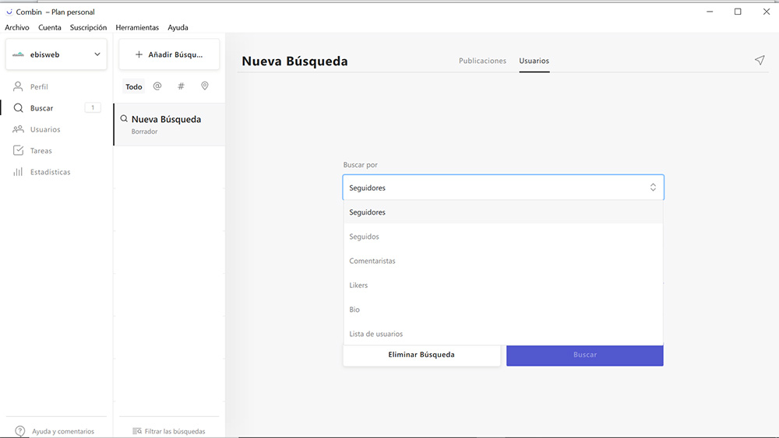Filter searches by location pin icon

click(x=205, y=86)
